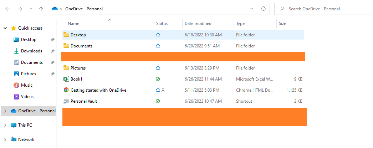Click date 6/13/2022 3:29 PM

click(202, 68)
